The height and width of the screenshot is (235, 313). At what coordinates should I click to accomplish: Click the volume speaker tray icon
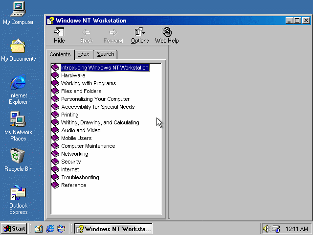266,229
